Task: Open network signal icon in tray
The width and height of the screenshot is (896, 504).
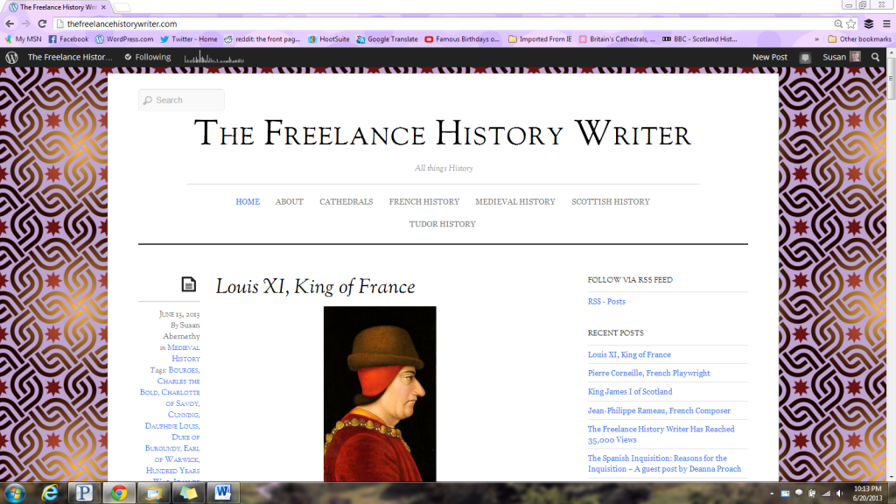Action: pyautogui.click(x=826, y=493)
